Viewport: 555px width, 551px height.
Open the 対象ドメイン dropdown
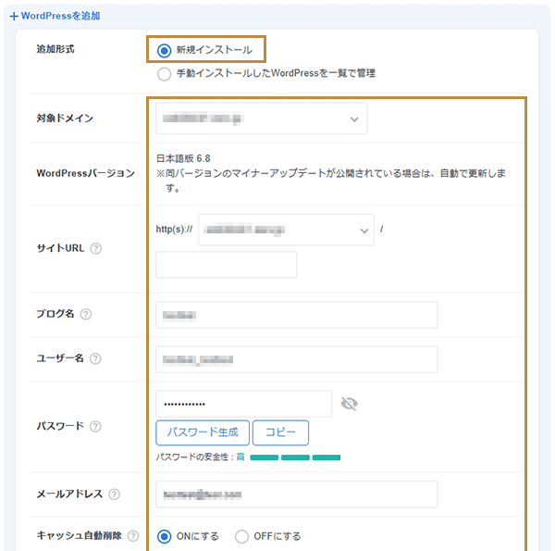point(261,119)
